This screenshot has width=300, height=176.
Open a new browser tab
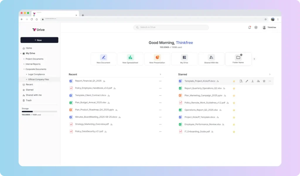[x=83, y=15]
